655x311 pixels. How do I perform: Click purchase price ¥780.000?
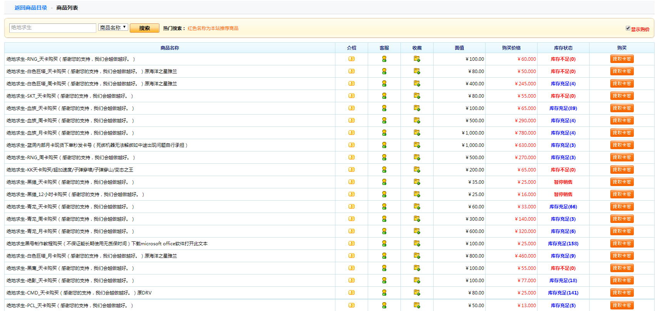coord(525,133)
